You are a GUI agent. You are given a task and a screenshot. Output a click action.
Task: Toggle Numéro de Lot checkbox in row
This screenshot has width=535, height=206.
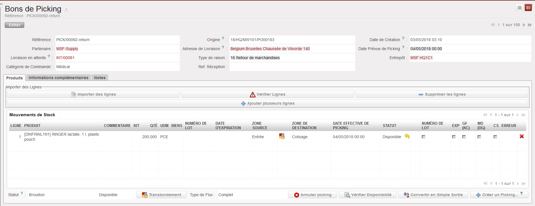423,137
